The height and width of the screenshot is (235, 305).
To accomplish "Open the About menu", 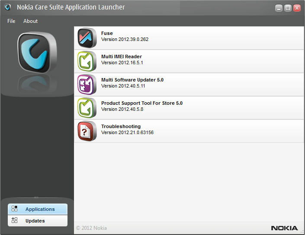I will click(31, 21).
